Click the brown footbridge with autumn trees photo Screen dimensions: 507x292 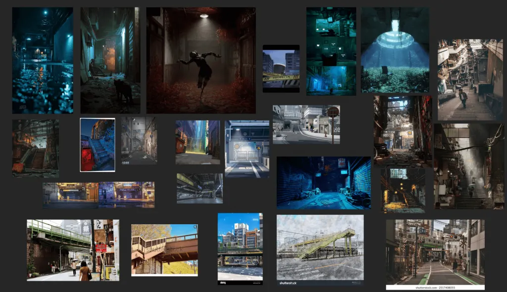164,250
